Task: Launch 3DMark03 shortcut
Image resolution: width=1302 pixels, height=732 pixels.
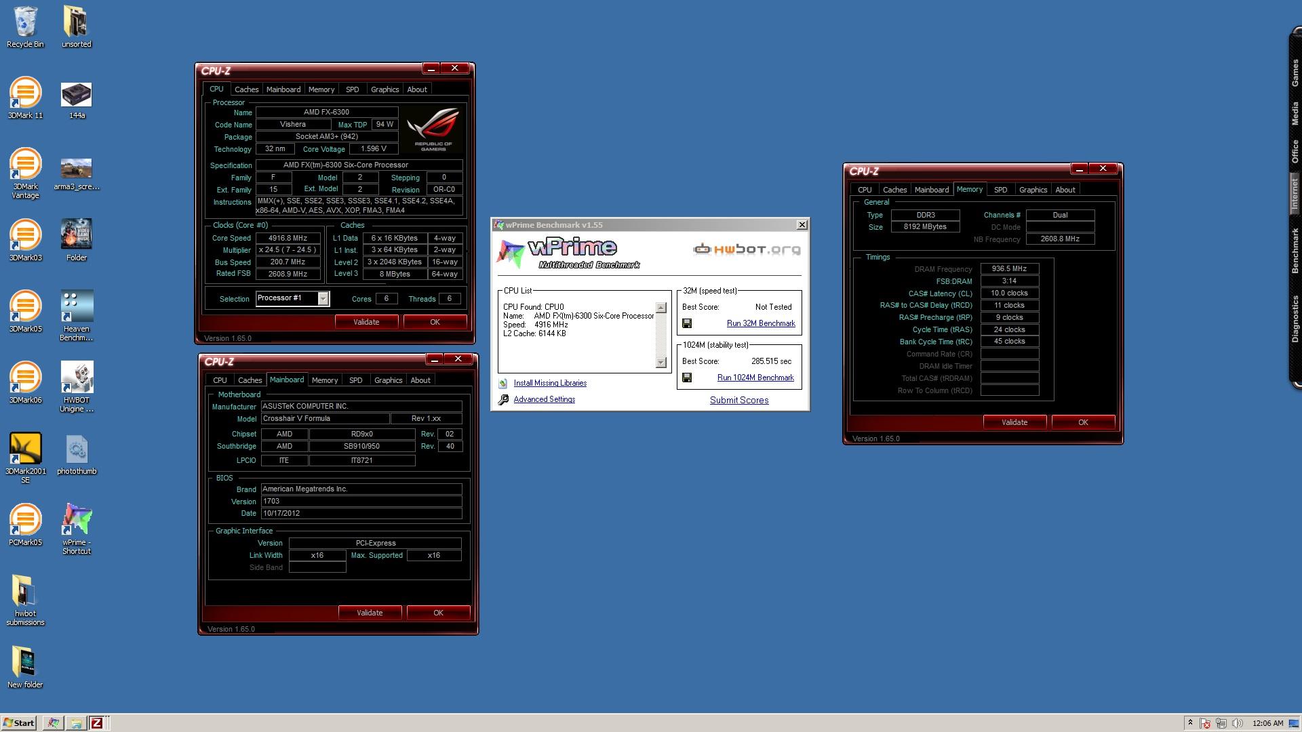Action: pyautogui.click(x=25, y=241)
